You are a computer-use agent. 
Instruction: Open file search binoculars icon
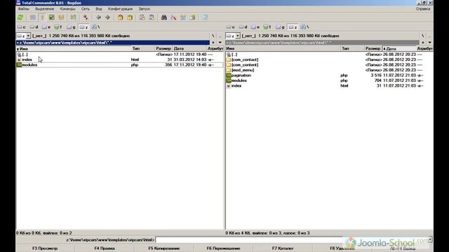(163, 17)
